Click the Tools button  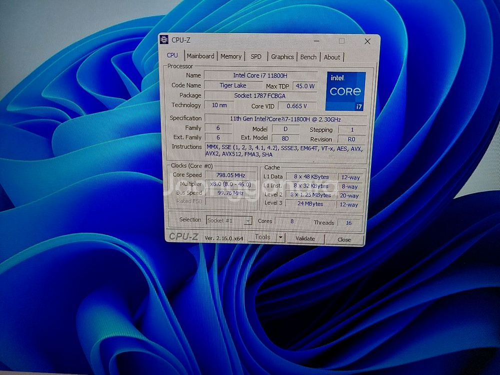pyautogui.click(x=263, y=237)
